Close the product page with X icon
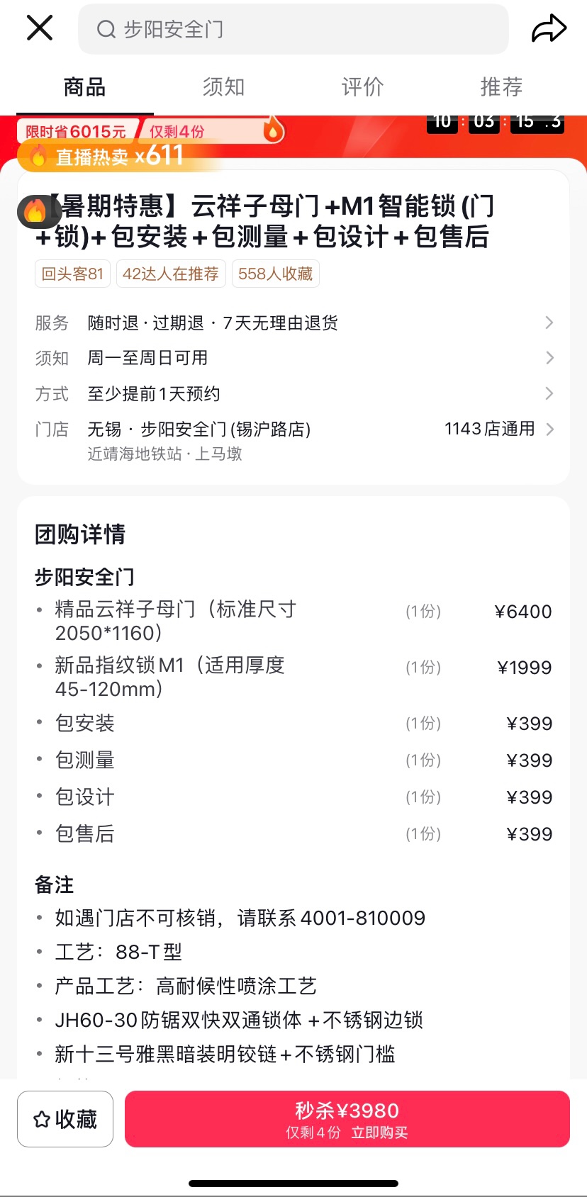 tap(40, 28)
